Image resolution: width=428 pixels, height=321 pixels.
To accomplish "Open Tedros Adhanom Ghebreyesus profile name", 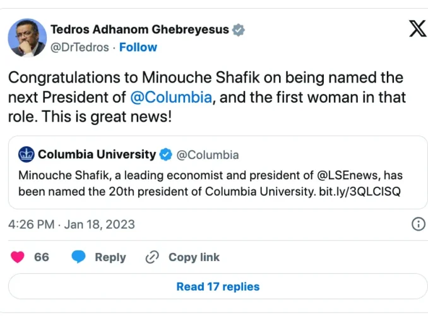I will coord(140,30).
